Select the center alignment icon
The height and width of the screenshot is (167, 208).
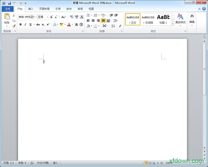(93, 21)
